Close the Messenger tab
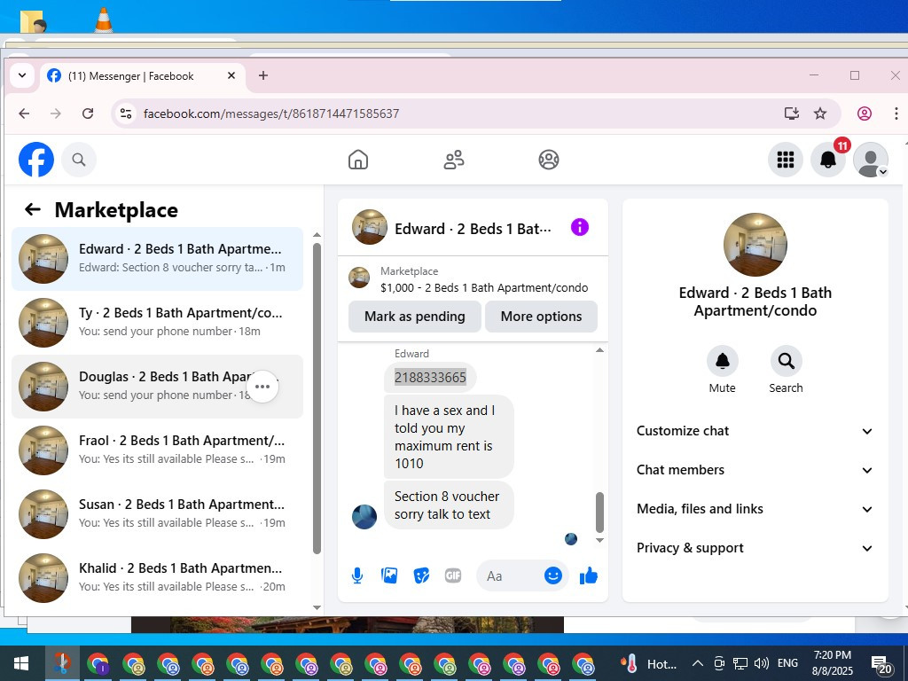The image size is (908, 681). point(231,76)
